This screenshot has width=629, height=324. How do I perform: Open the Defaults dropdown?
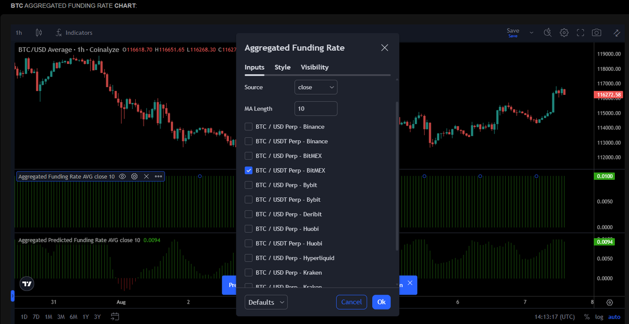(x=266, y=302)
